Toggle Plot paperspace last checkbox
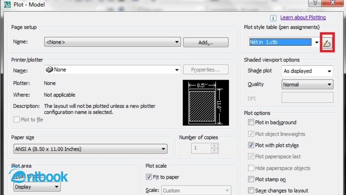This screenshot has height=195, width=346. tap(251, 156)
